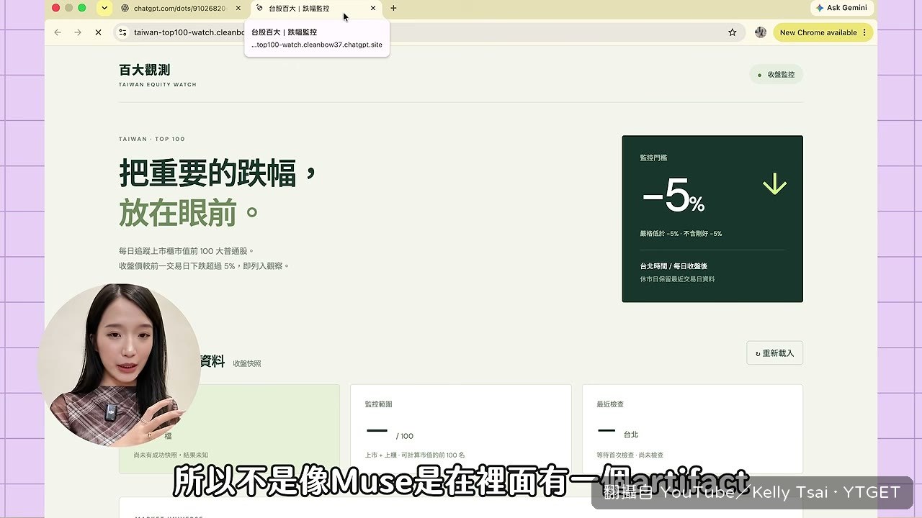Click 等待首次檢查 status text
Screen dimensions: 922x518
click(630, 455)
